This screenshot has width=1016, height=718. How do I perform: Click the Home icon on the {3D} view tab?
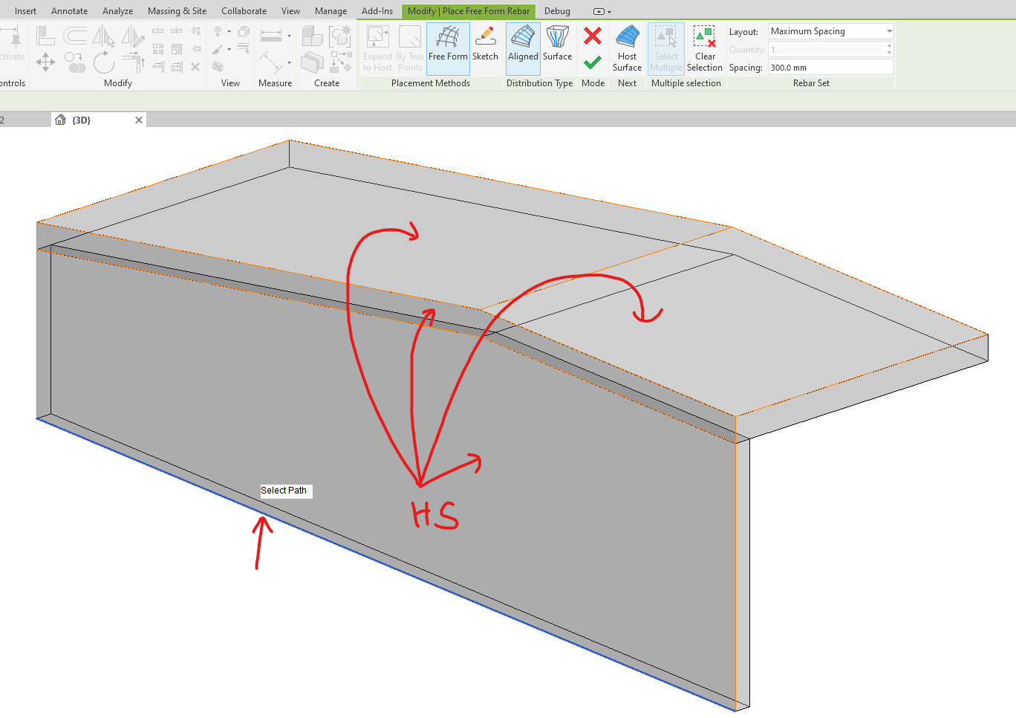pyautogui.click(x=59, y=119)
